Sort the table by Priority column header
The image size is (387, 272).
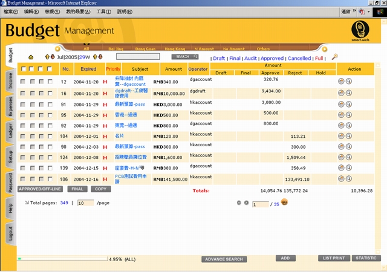113,69
